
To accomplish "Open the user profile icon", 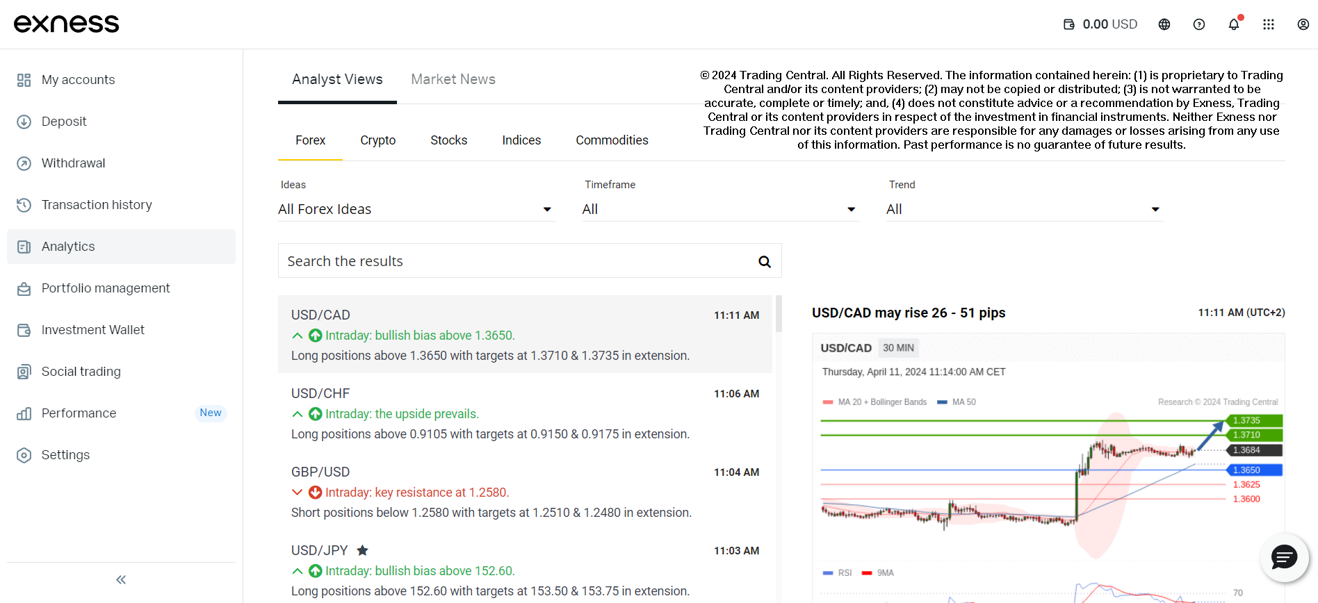I will 1303,24.
